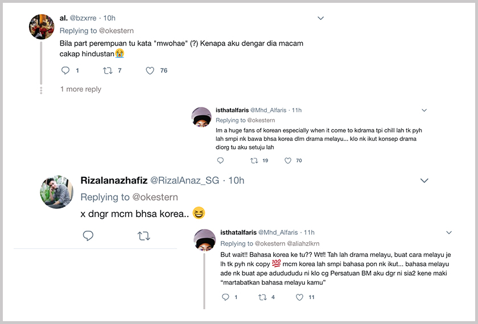The image size is (478, 324).
Task: Open options chevron on Rizalanazhafiz's tweet
Action: pyautogui.click(x=424, y=180)
